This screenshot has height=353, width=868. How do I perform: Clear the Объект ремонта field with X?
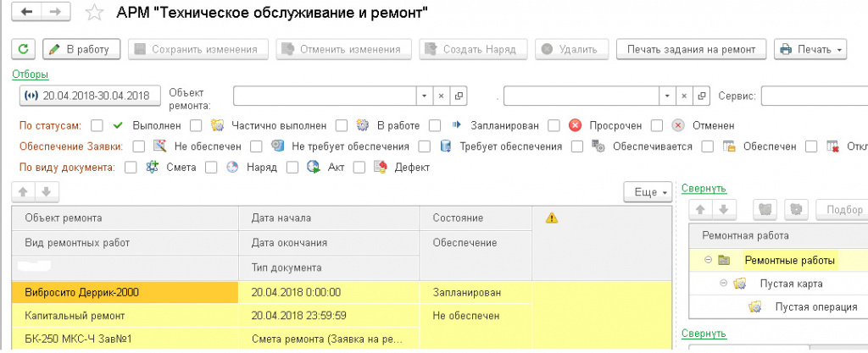coord(442,96)
